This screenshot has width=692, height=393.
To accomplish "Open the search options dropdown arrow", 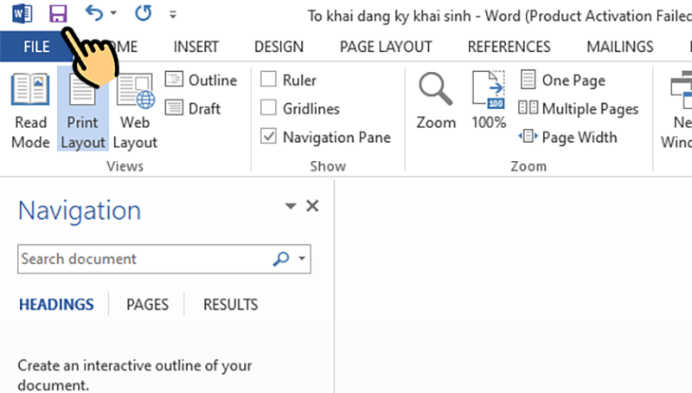I will [x=302, y=259].
